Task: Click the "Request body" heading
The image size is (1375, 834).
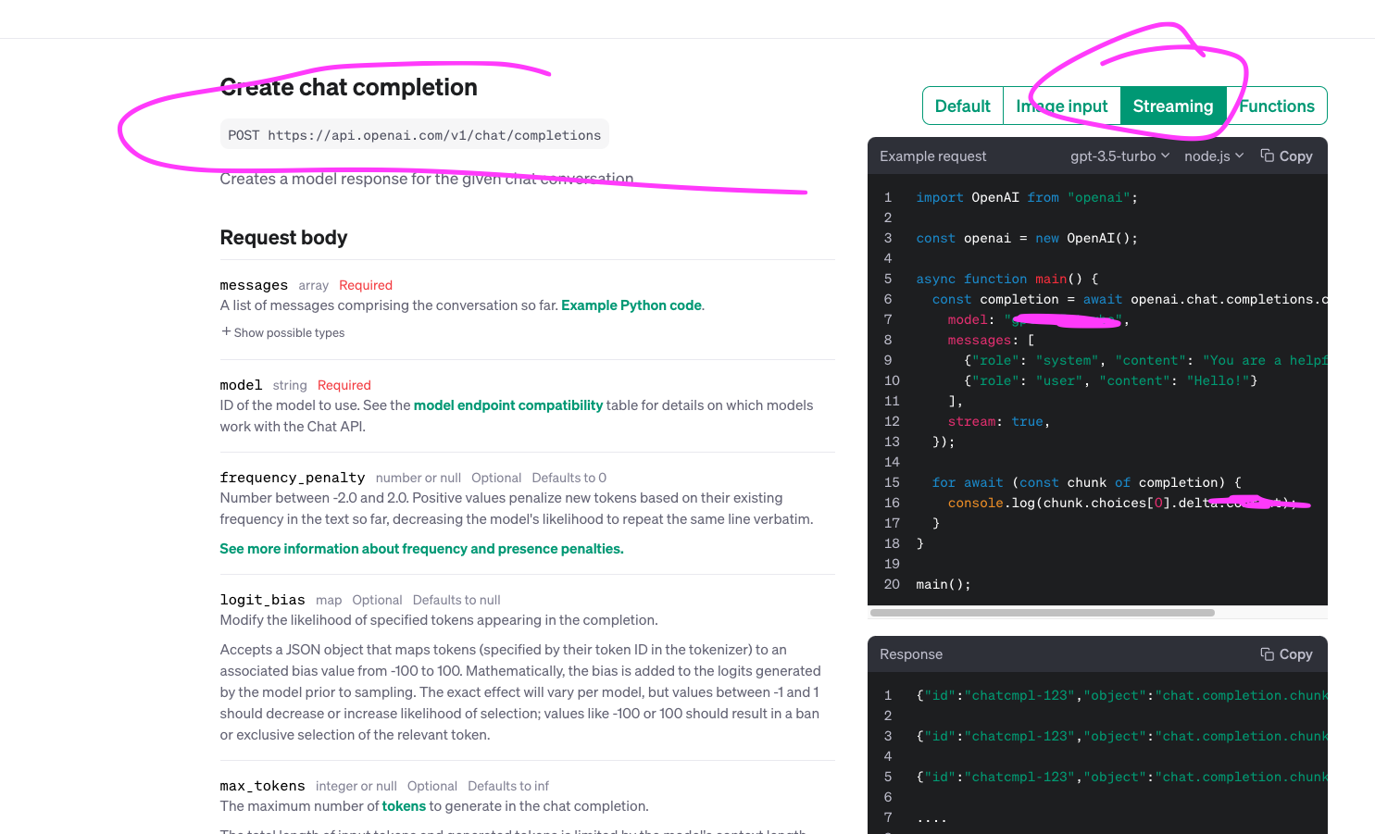Action: click(283, 238)
